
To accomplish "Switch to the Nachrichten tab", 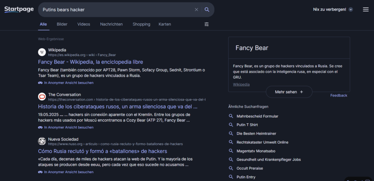I will tap(111, 24).
